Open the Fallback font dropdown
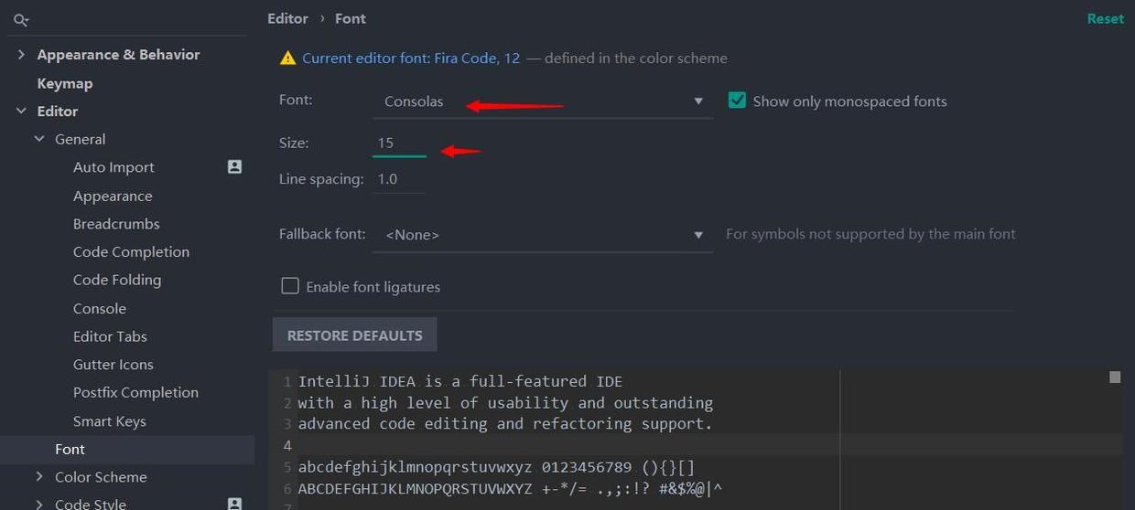1135x510 pixels. click(542, 235)
